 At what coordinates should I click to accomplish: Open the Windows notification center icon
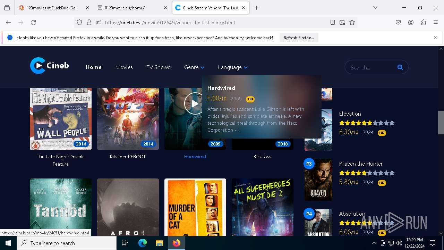click(433, 243)
